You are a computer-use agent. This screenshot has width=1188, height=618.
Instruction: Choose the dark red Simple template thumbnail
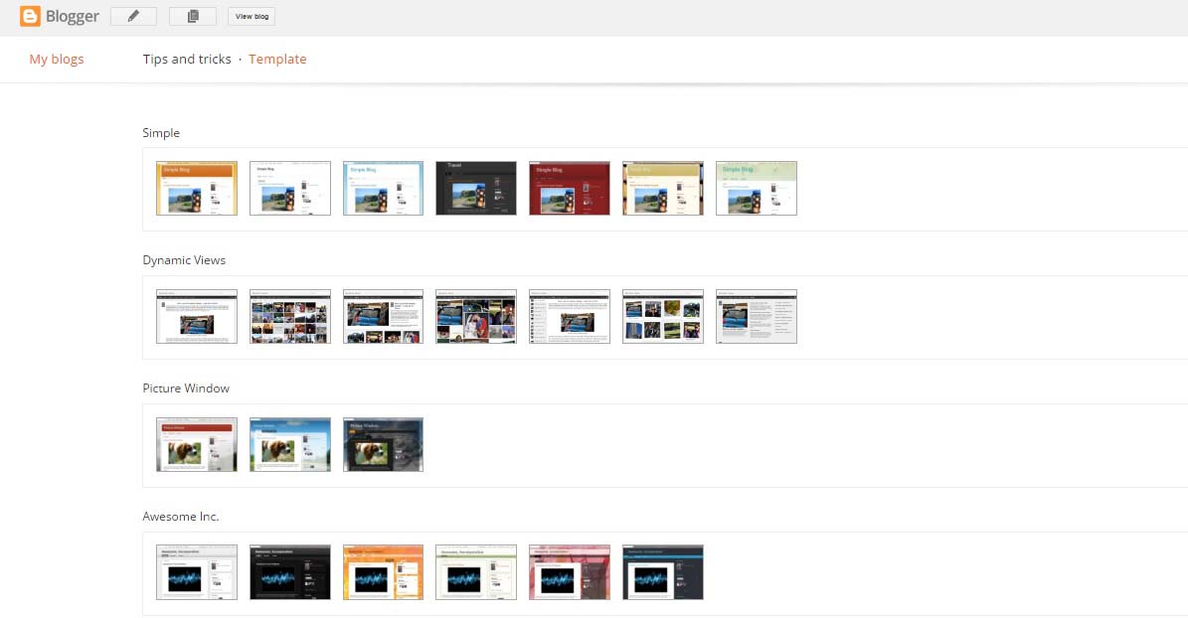click(570, 189)
